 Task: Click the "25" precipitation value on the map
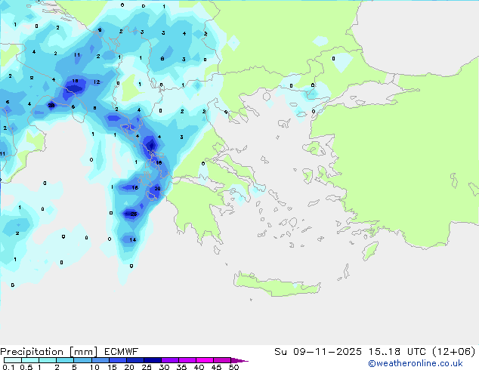coord(134,214)
